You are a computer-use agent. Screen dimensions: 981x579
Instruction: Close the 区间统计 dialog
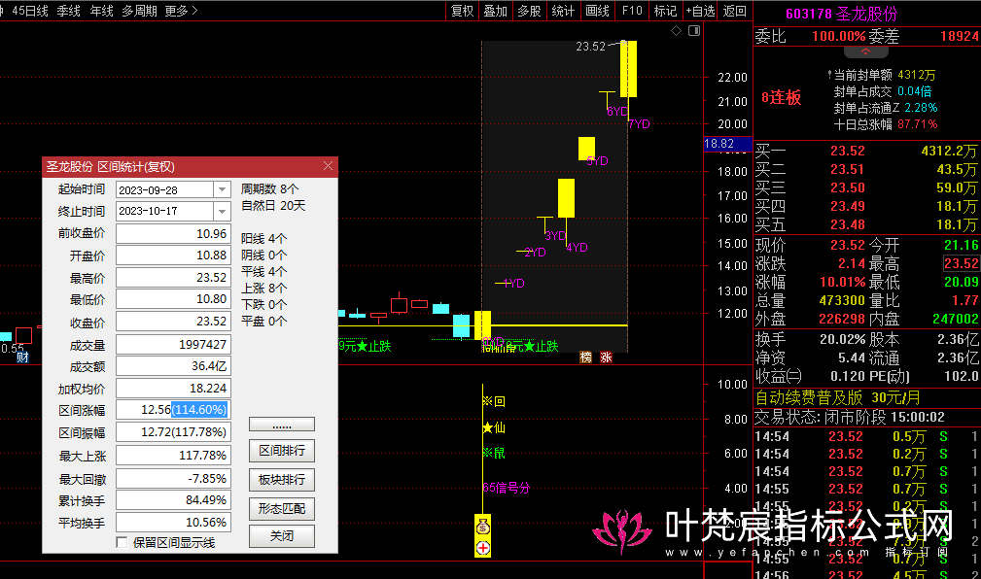328,166
